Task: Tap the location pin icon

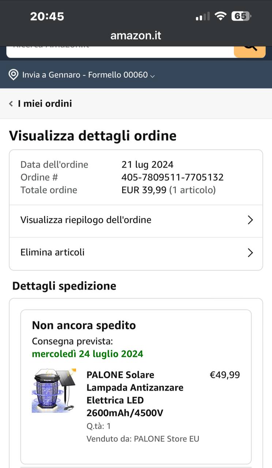Action: click(x=14, y=75)
